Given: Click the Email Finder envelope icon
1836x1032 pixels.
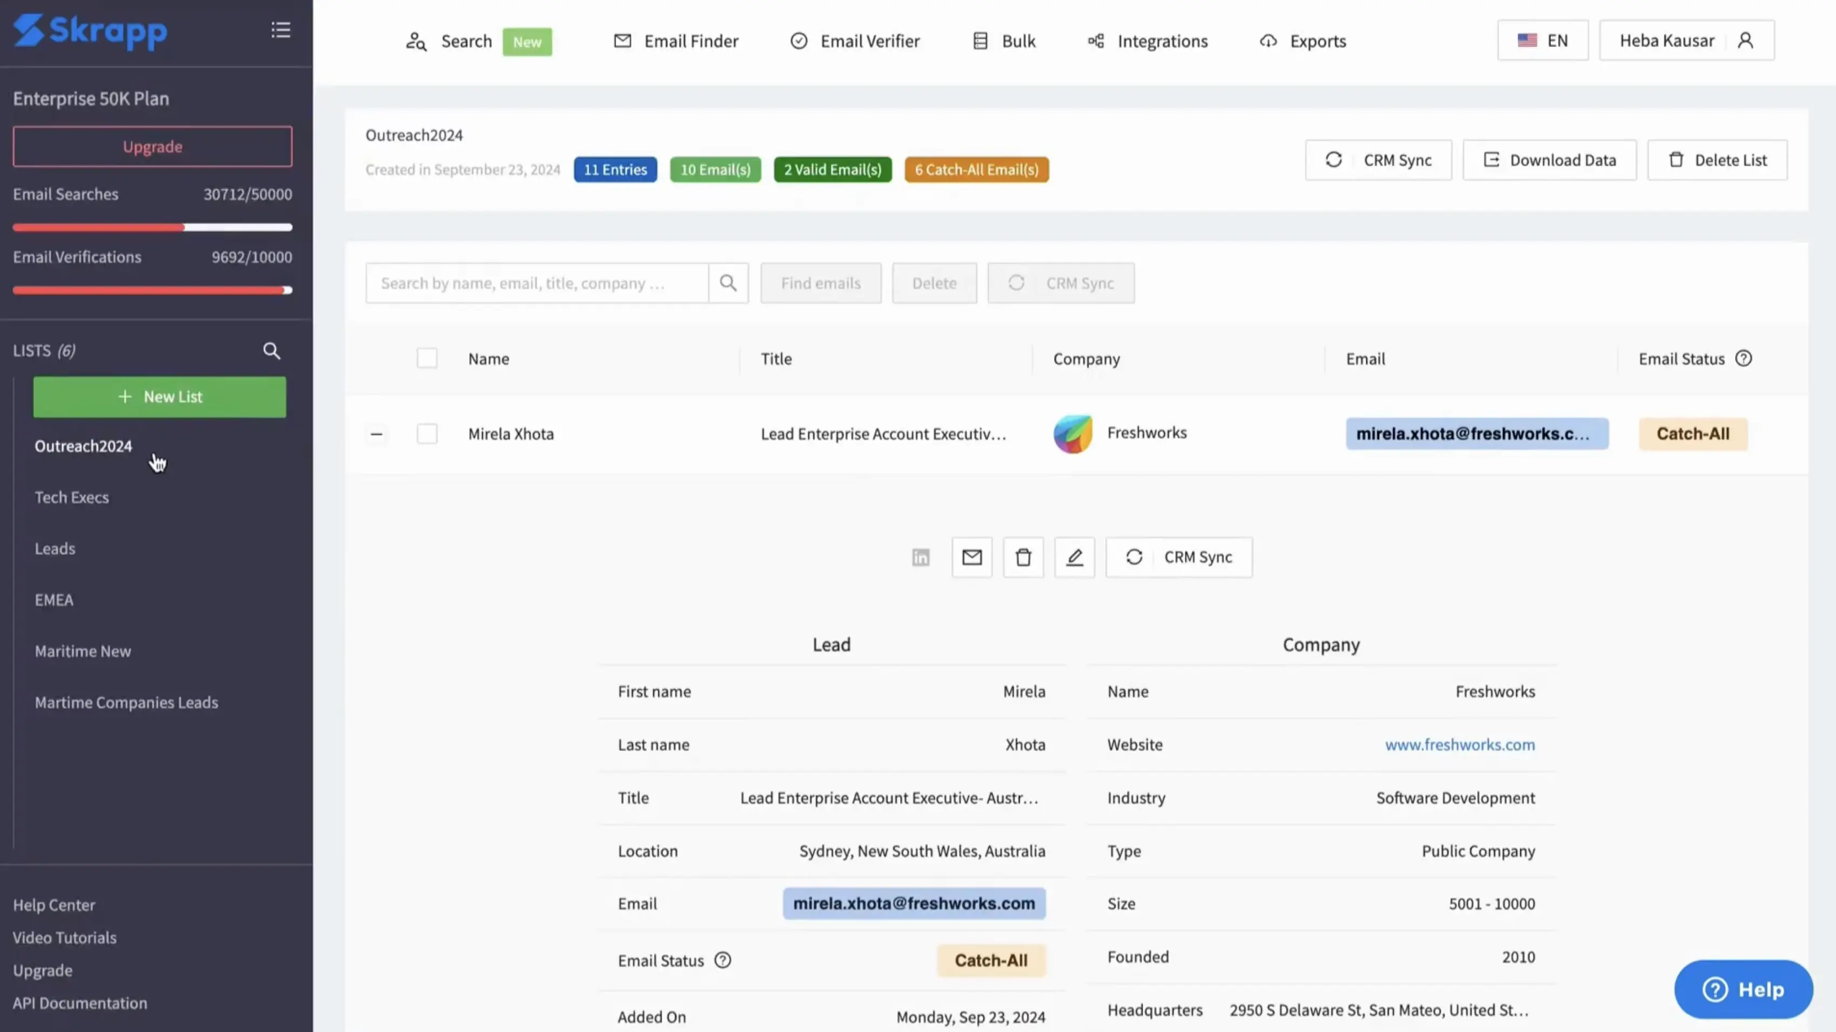Looking at the screenshot, I should coord(622,40).
